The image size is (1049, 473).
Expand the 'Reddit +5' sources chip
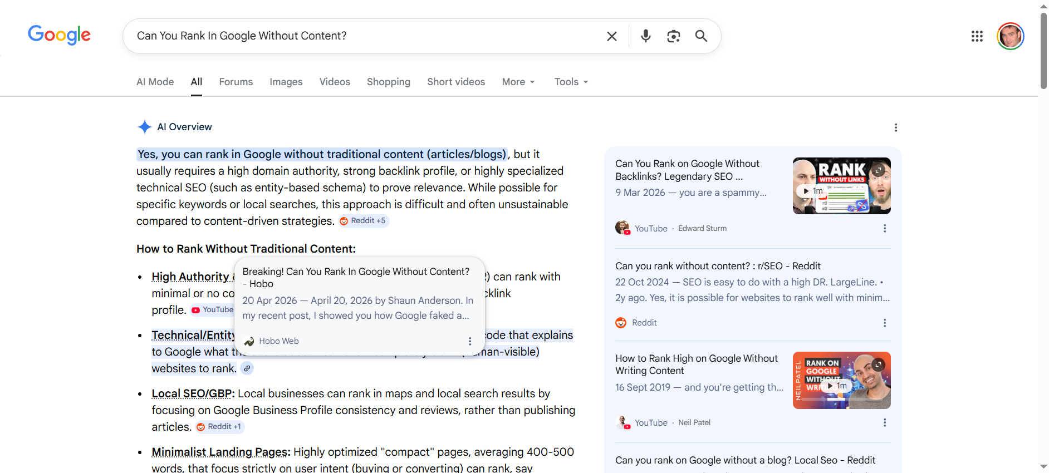point(364,221)
